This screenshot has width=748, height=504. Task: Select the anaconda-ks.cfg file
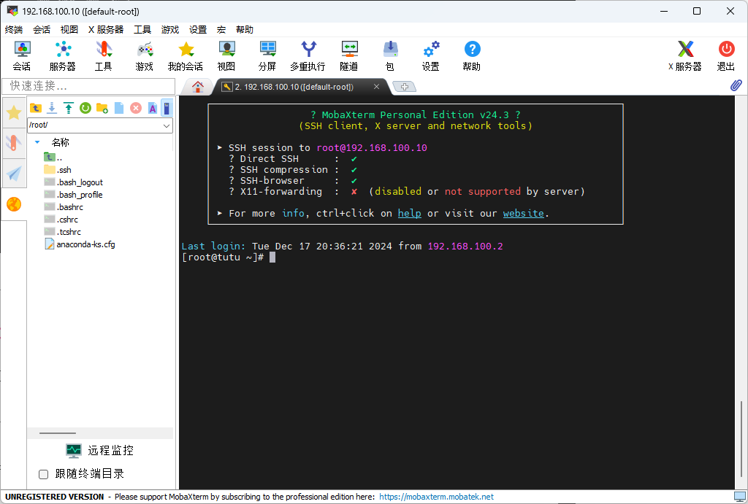(x=85, y=244)
